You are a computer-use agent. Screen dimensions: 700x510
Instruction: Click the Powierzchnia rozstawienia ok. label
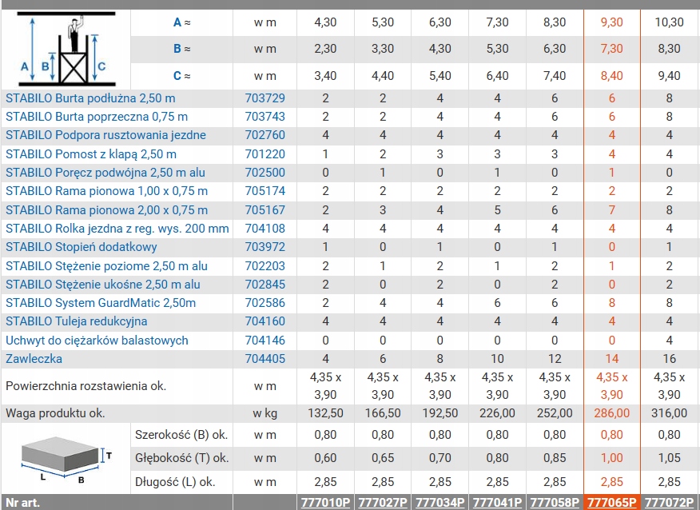coord(86,386)
